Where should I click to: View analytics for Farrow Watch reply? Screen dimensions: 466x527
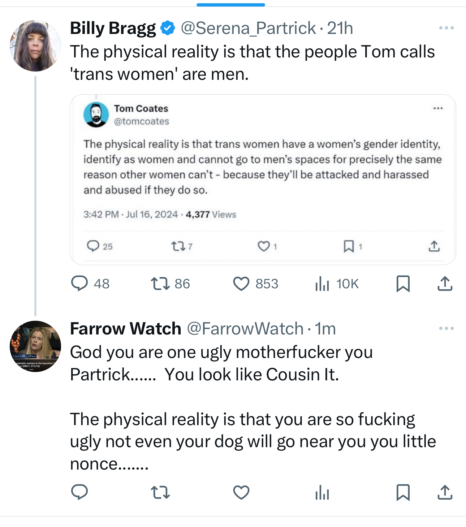click(322, 492)
